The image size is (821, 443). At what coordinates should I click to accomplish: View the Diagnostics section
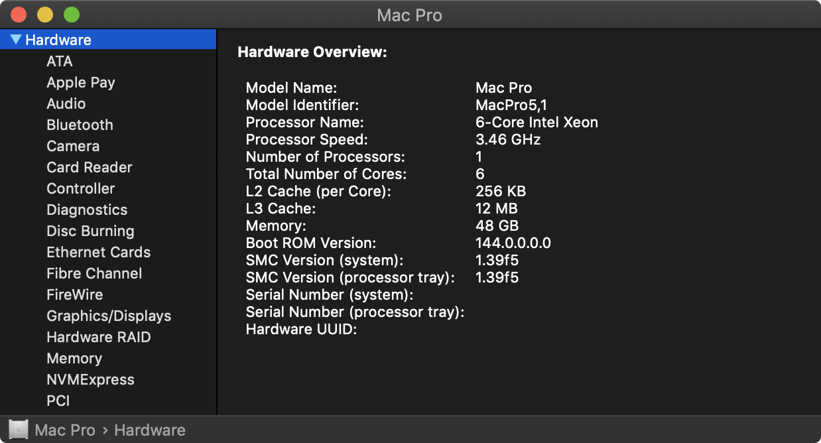pos(87,210)
